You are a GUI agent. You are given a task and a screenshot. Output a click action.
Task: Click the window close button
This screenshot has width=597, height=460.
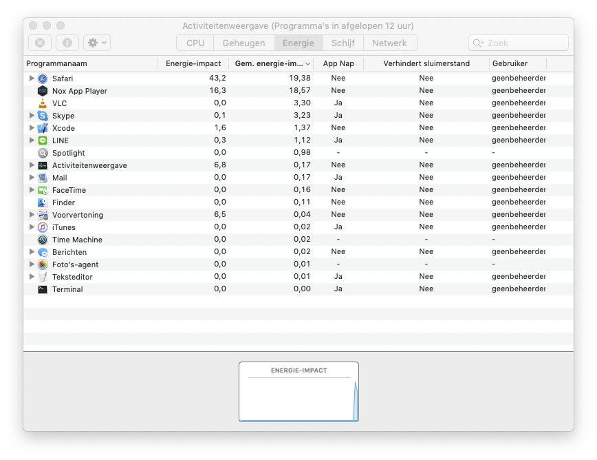click(x=33, y=25)
